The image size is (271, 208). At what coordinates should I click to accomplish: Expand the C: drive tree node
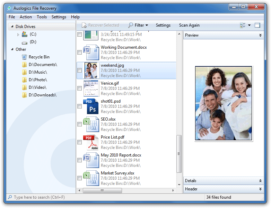18,35
